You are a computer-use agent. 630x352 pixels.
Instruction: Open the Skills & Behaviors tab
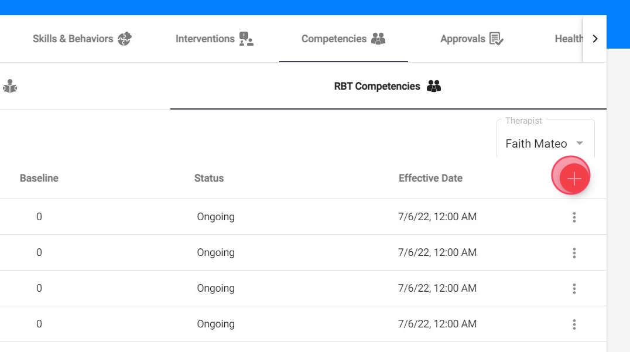(x=82, y=39)
